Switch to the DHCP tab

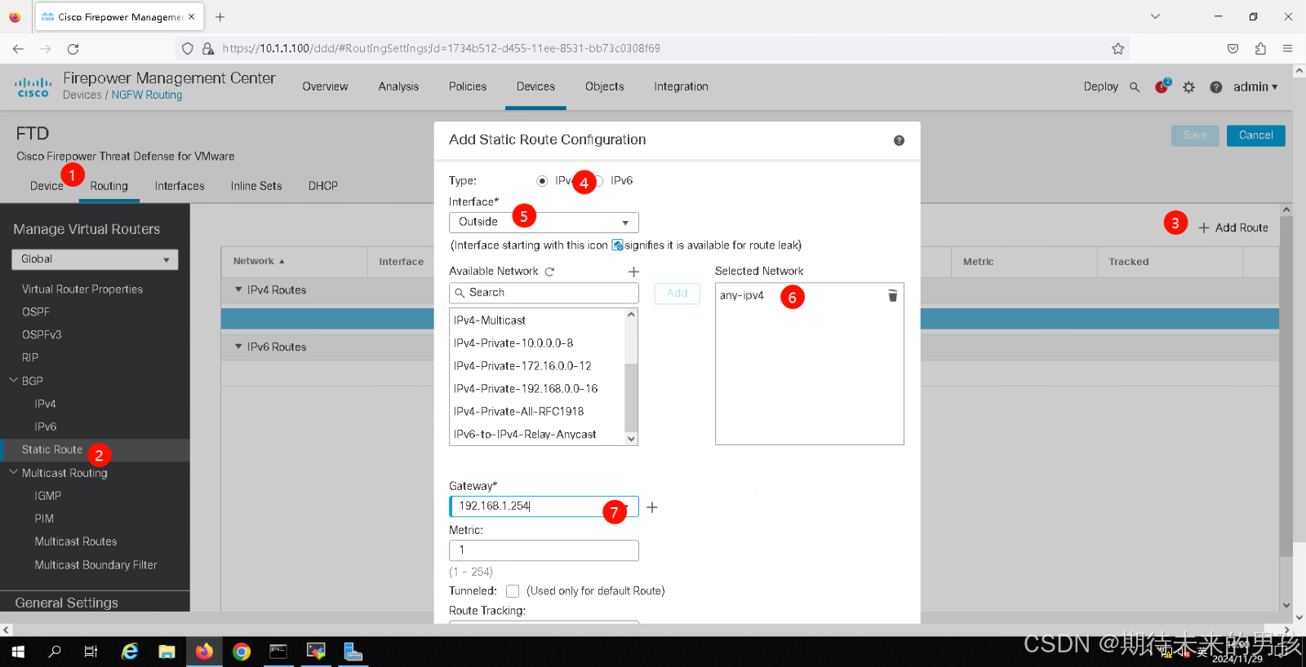tap(323, 186)
